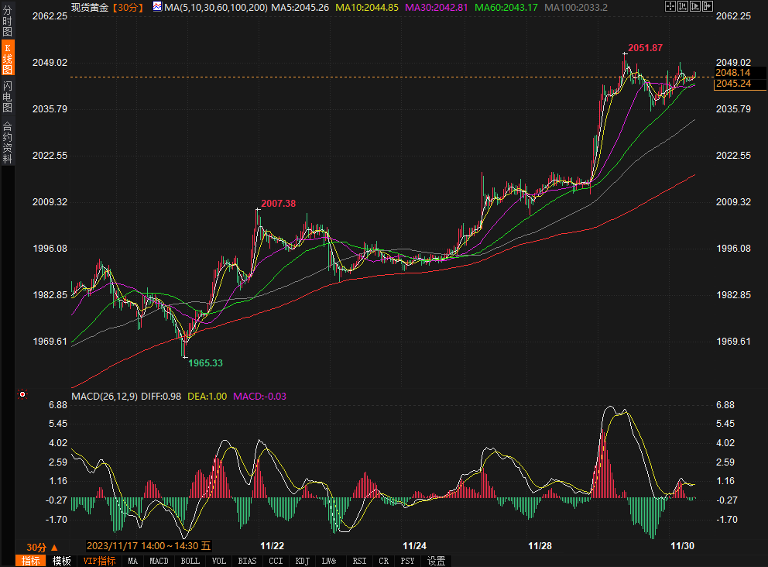Click the 1969.61 right axis price label

point(733,342)
